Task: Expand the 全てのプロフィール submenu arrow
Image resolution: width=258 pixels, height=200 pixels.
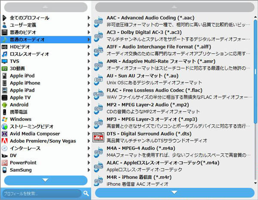Action: (x=89, y=18)
